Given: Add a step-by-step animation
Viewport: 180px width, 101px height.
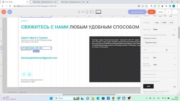Looking at the screenshot, I should [x=148, y=86].
